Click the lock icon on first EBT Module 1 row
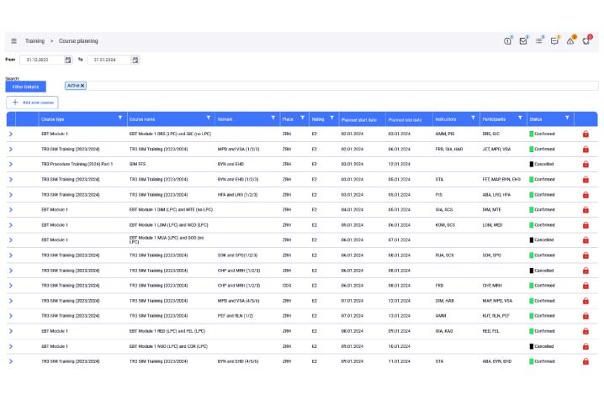 click(585, 134)
